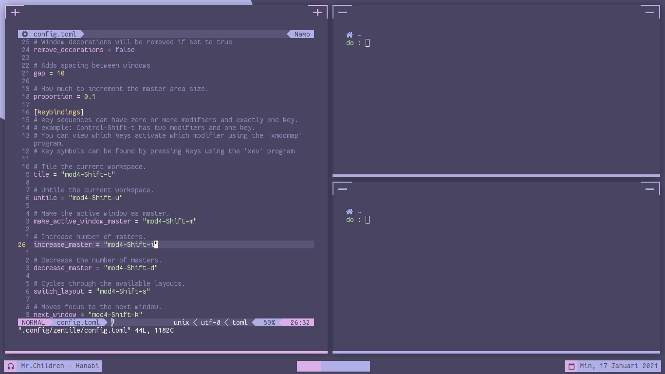The width and height of the screenshot is (665, 374).
Task: Click the utf-8 encoding statusline entry
Action: tap(210, 322)
